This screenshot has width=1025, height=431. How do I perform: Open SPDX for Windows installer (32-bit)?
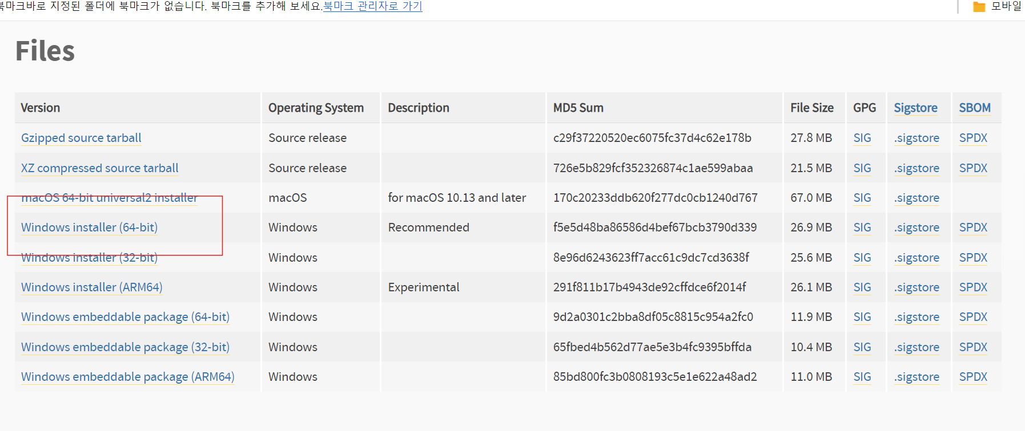tap(974, 258)
